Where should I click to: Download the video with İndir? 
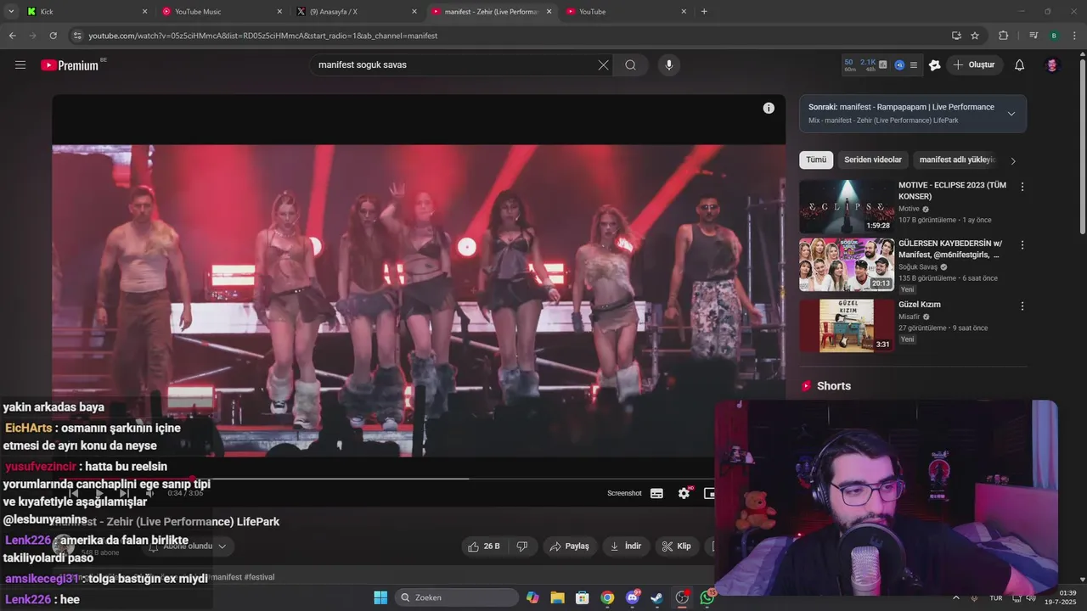tap(626, 547)
